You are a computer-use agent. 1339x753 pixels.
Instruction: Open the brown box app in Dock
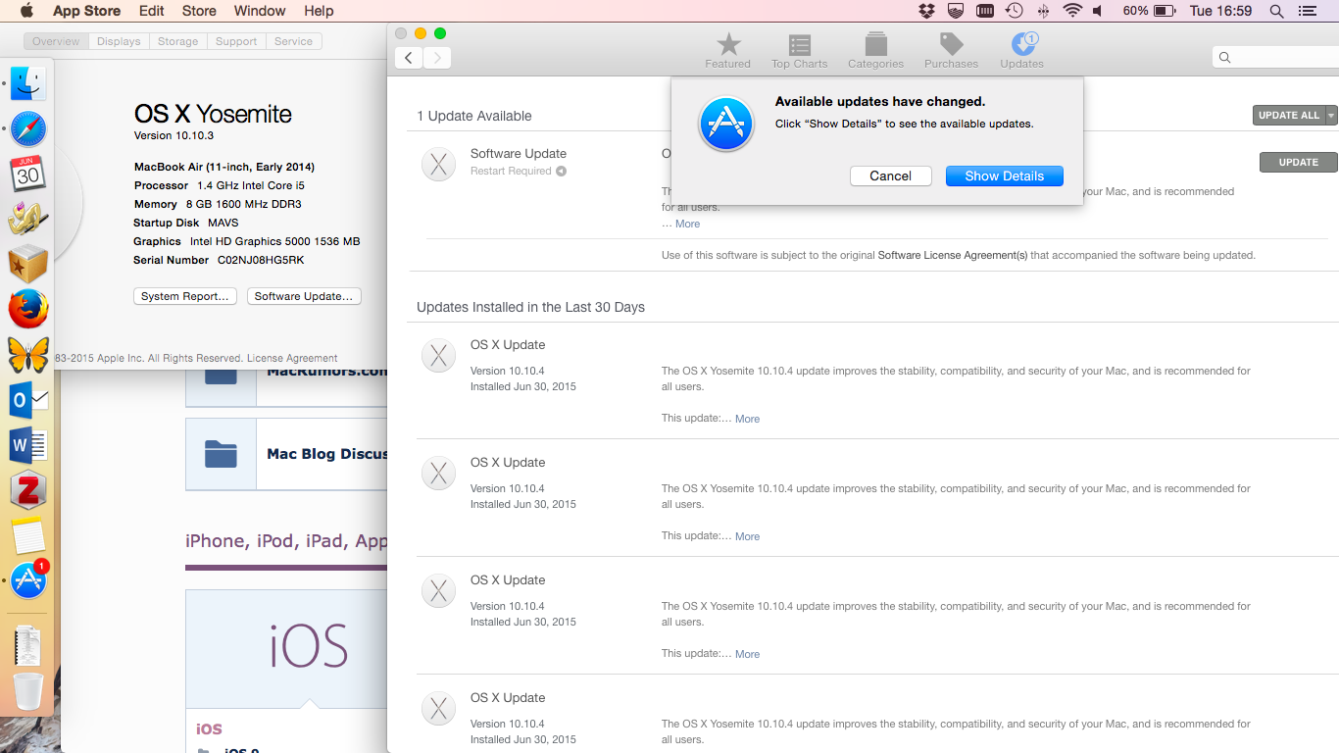[28, 264]
